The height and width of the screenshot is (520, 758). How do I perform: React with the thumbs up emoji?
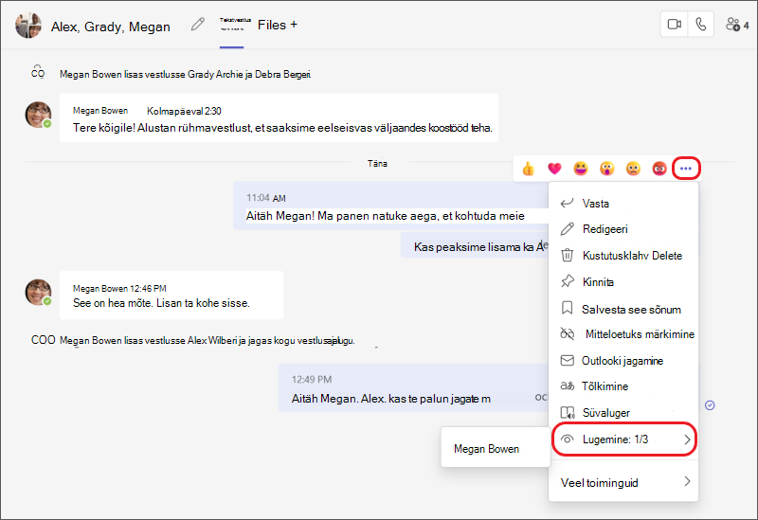pyautogui.click(x=528, y=169)
